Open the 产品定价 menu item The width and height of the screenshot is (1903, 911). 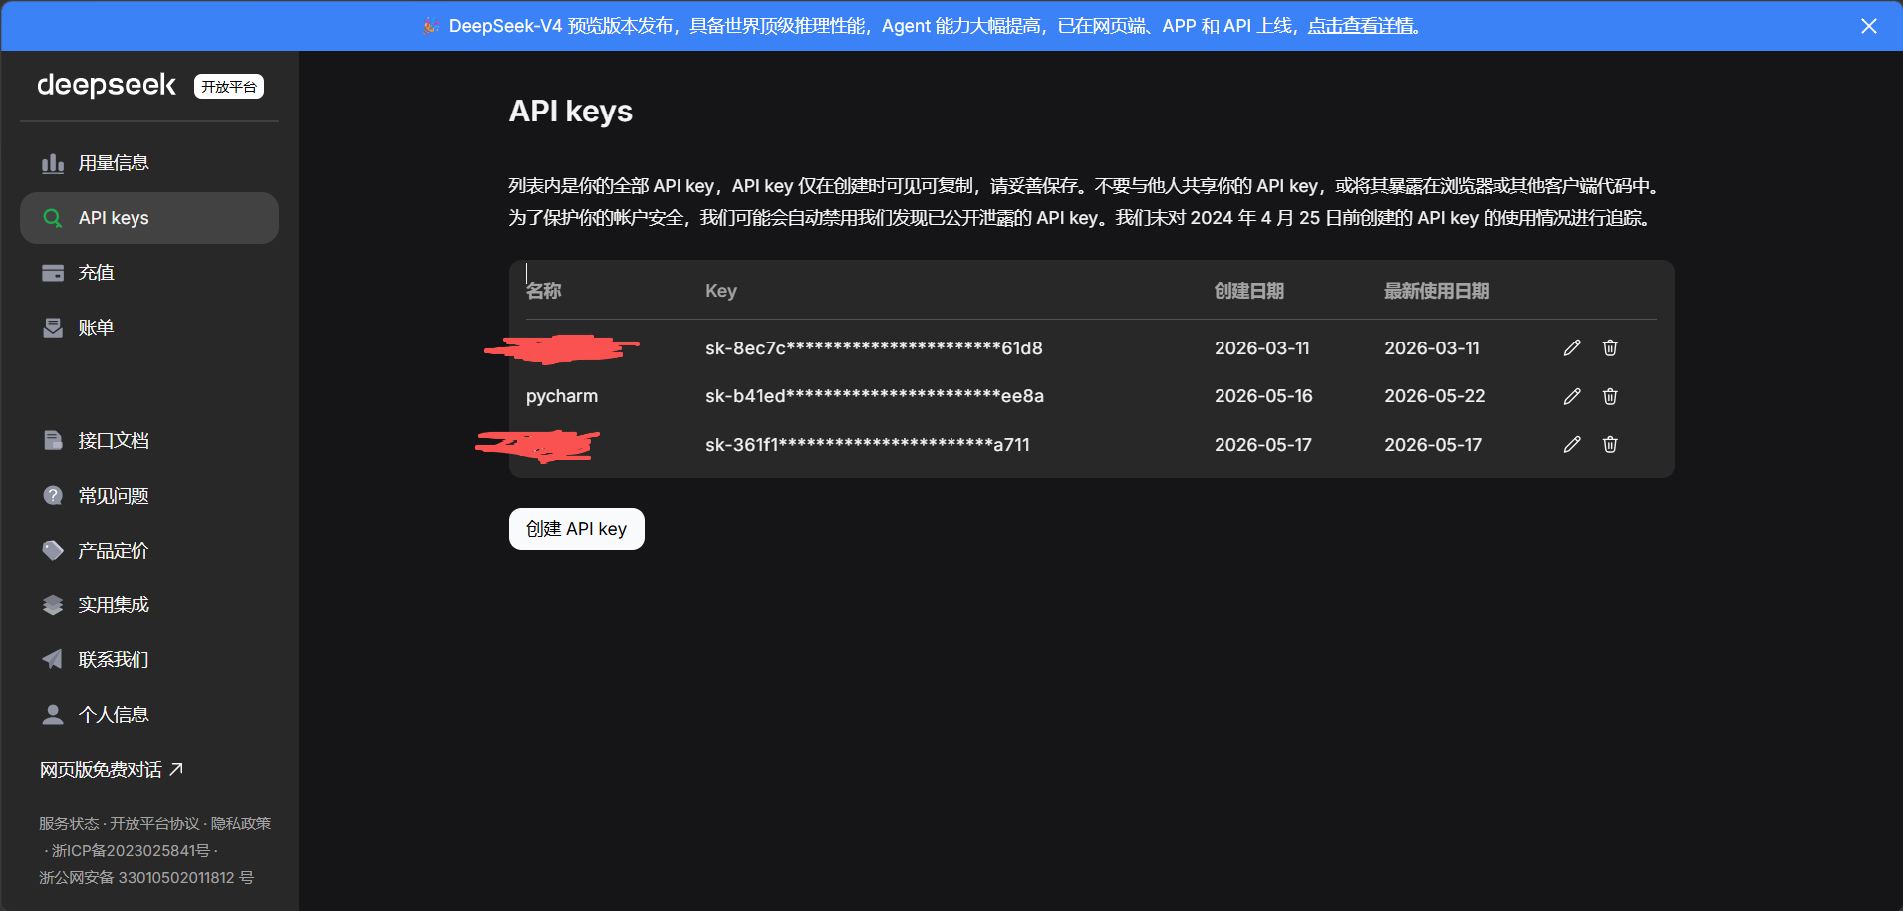[x=149, y=550]
